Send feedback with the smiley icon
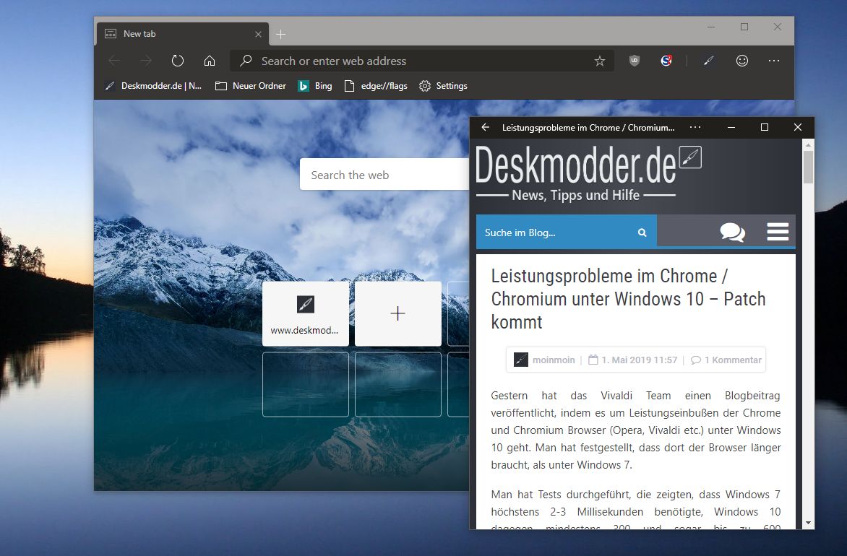Screen dimensions: 847x556 point(742,61)
